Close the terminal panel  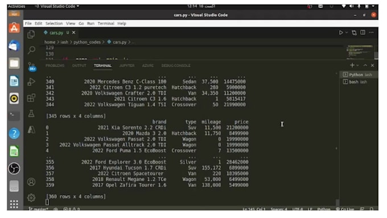coord(372,65)
